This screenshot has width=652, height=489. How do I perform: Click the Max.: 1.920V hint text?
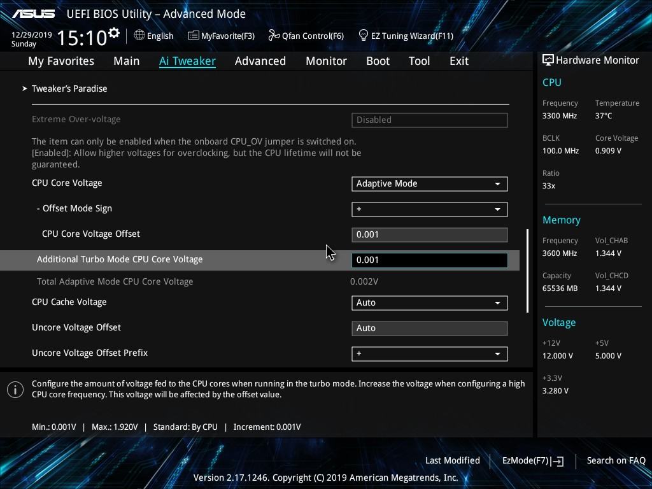pos(115,427)
